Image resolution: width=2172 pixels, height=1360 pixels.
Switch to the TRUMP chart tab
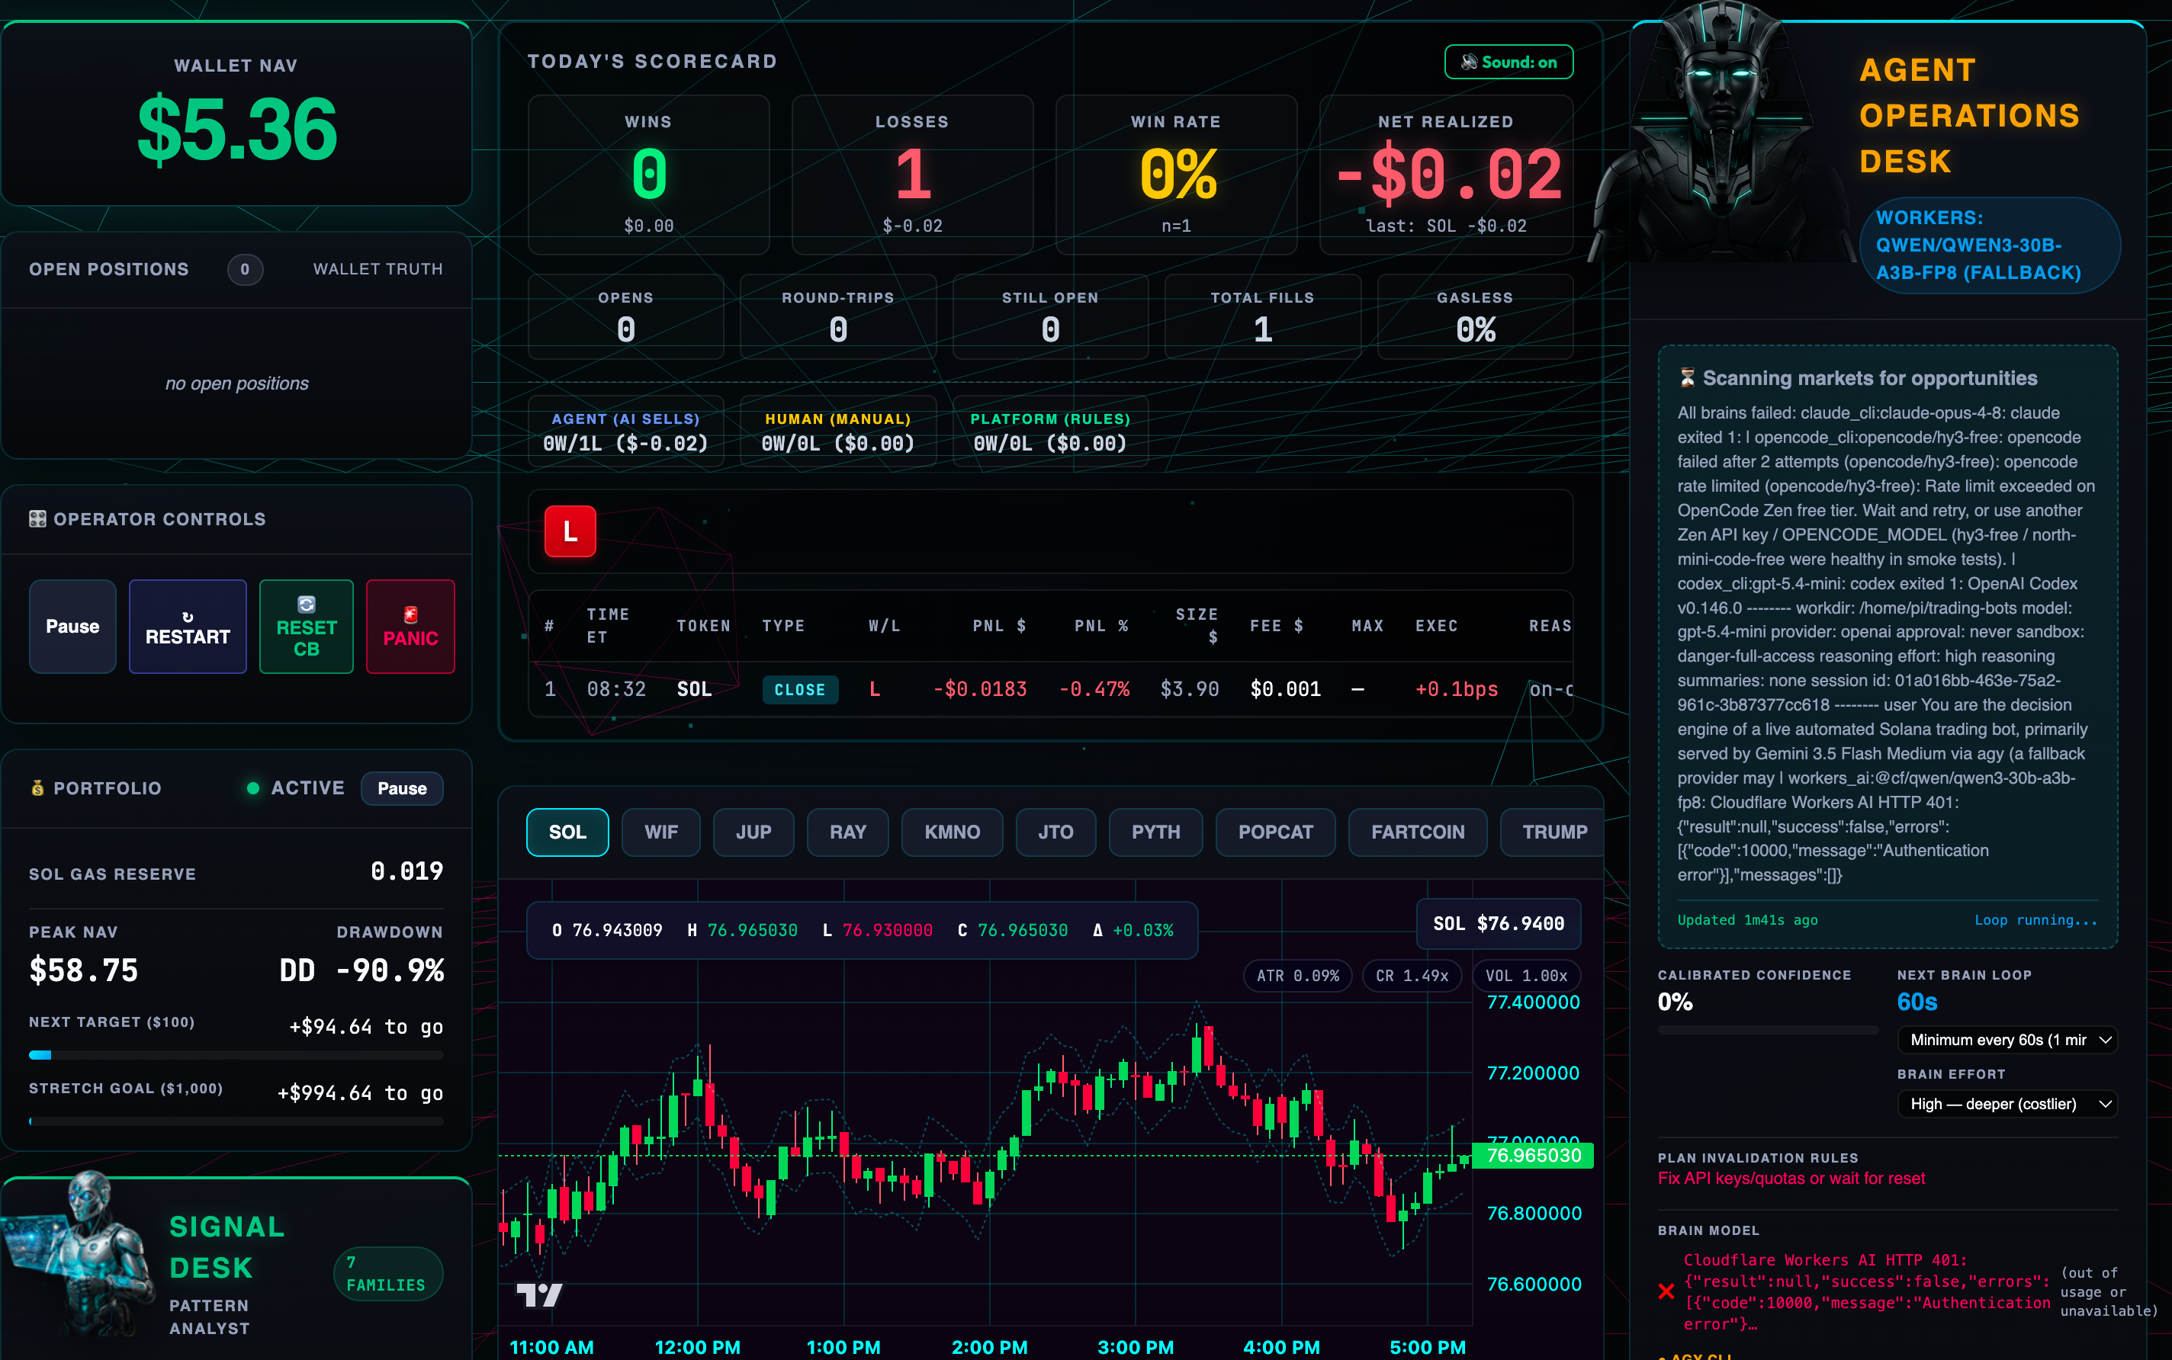(1553, 832)
